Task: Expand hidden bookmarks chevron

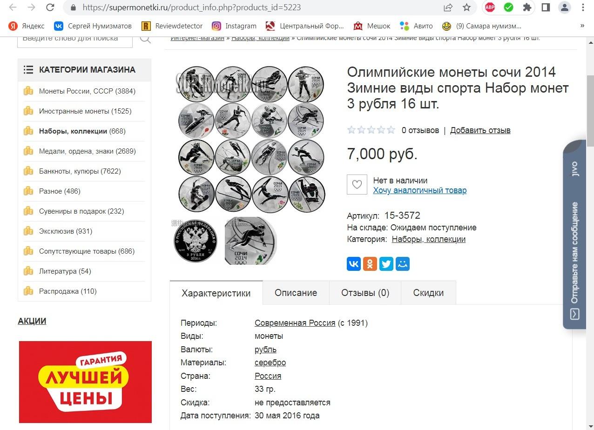Action: click(582, 26)
